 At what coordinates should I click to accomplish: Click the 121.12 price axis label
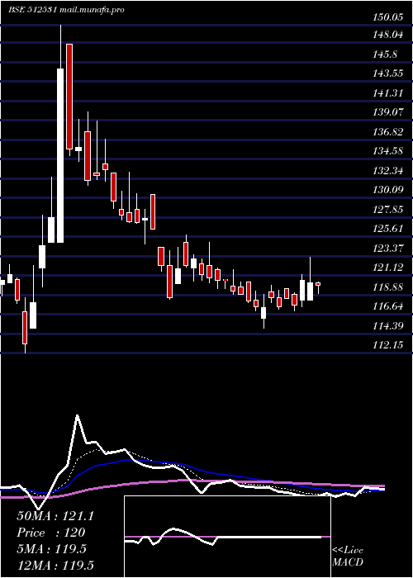point(387,268)
